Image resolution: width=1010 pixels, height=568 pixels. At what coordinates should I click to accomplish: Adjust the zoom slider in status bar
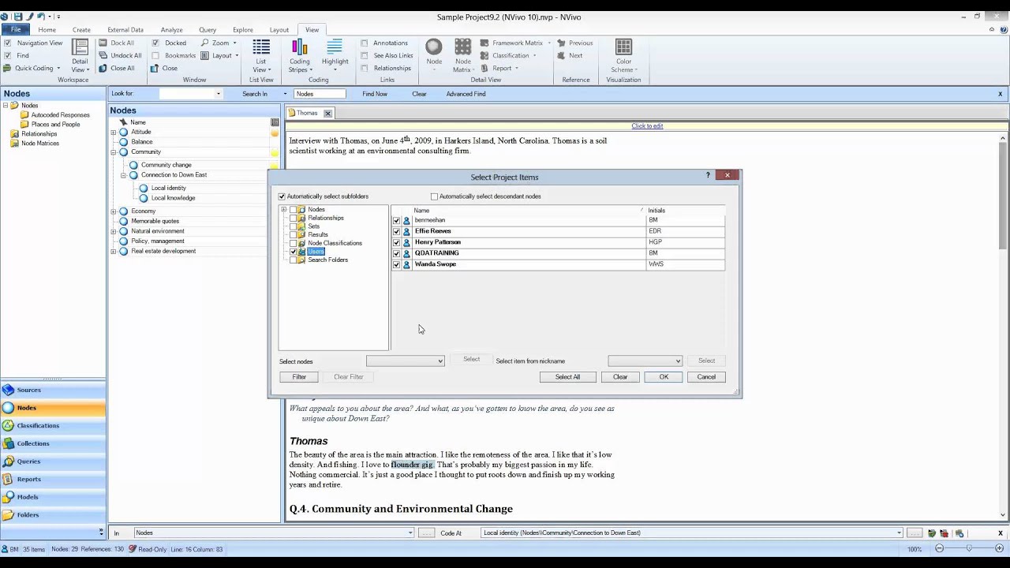[969, 548]
